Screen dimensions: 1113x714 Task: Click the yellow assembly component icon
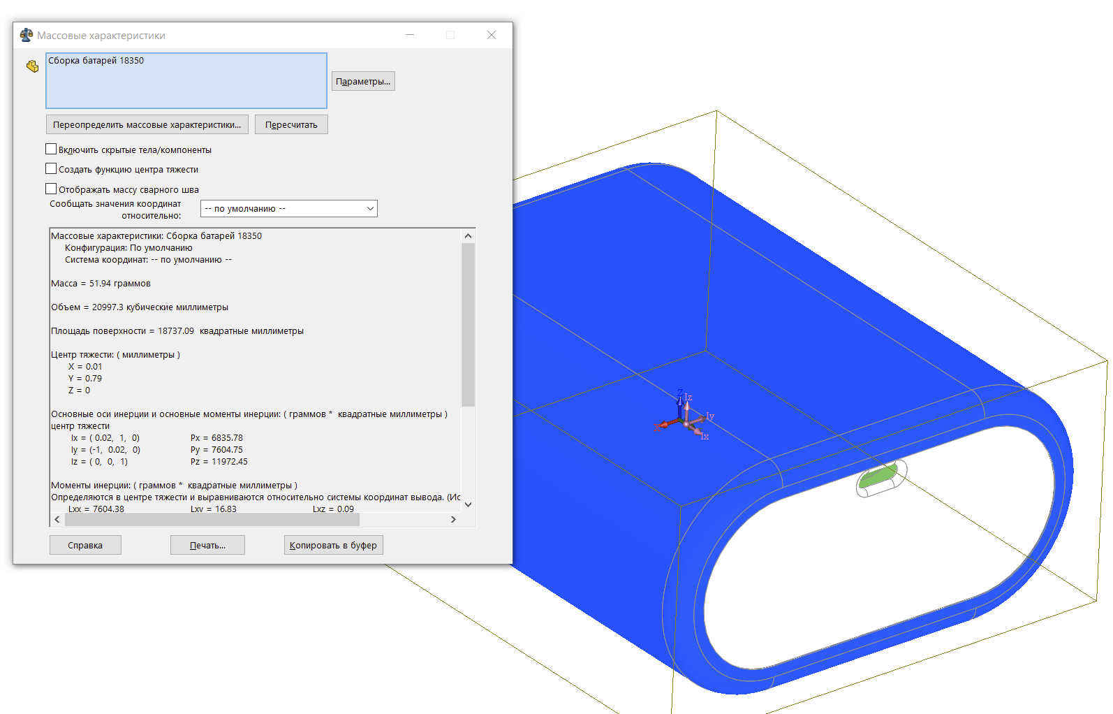click(32, 66)
